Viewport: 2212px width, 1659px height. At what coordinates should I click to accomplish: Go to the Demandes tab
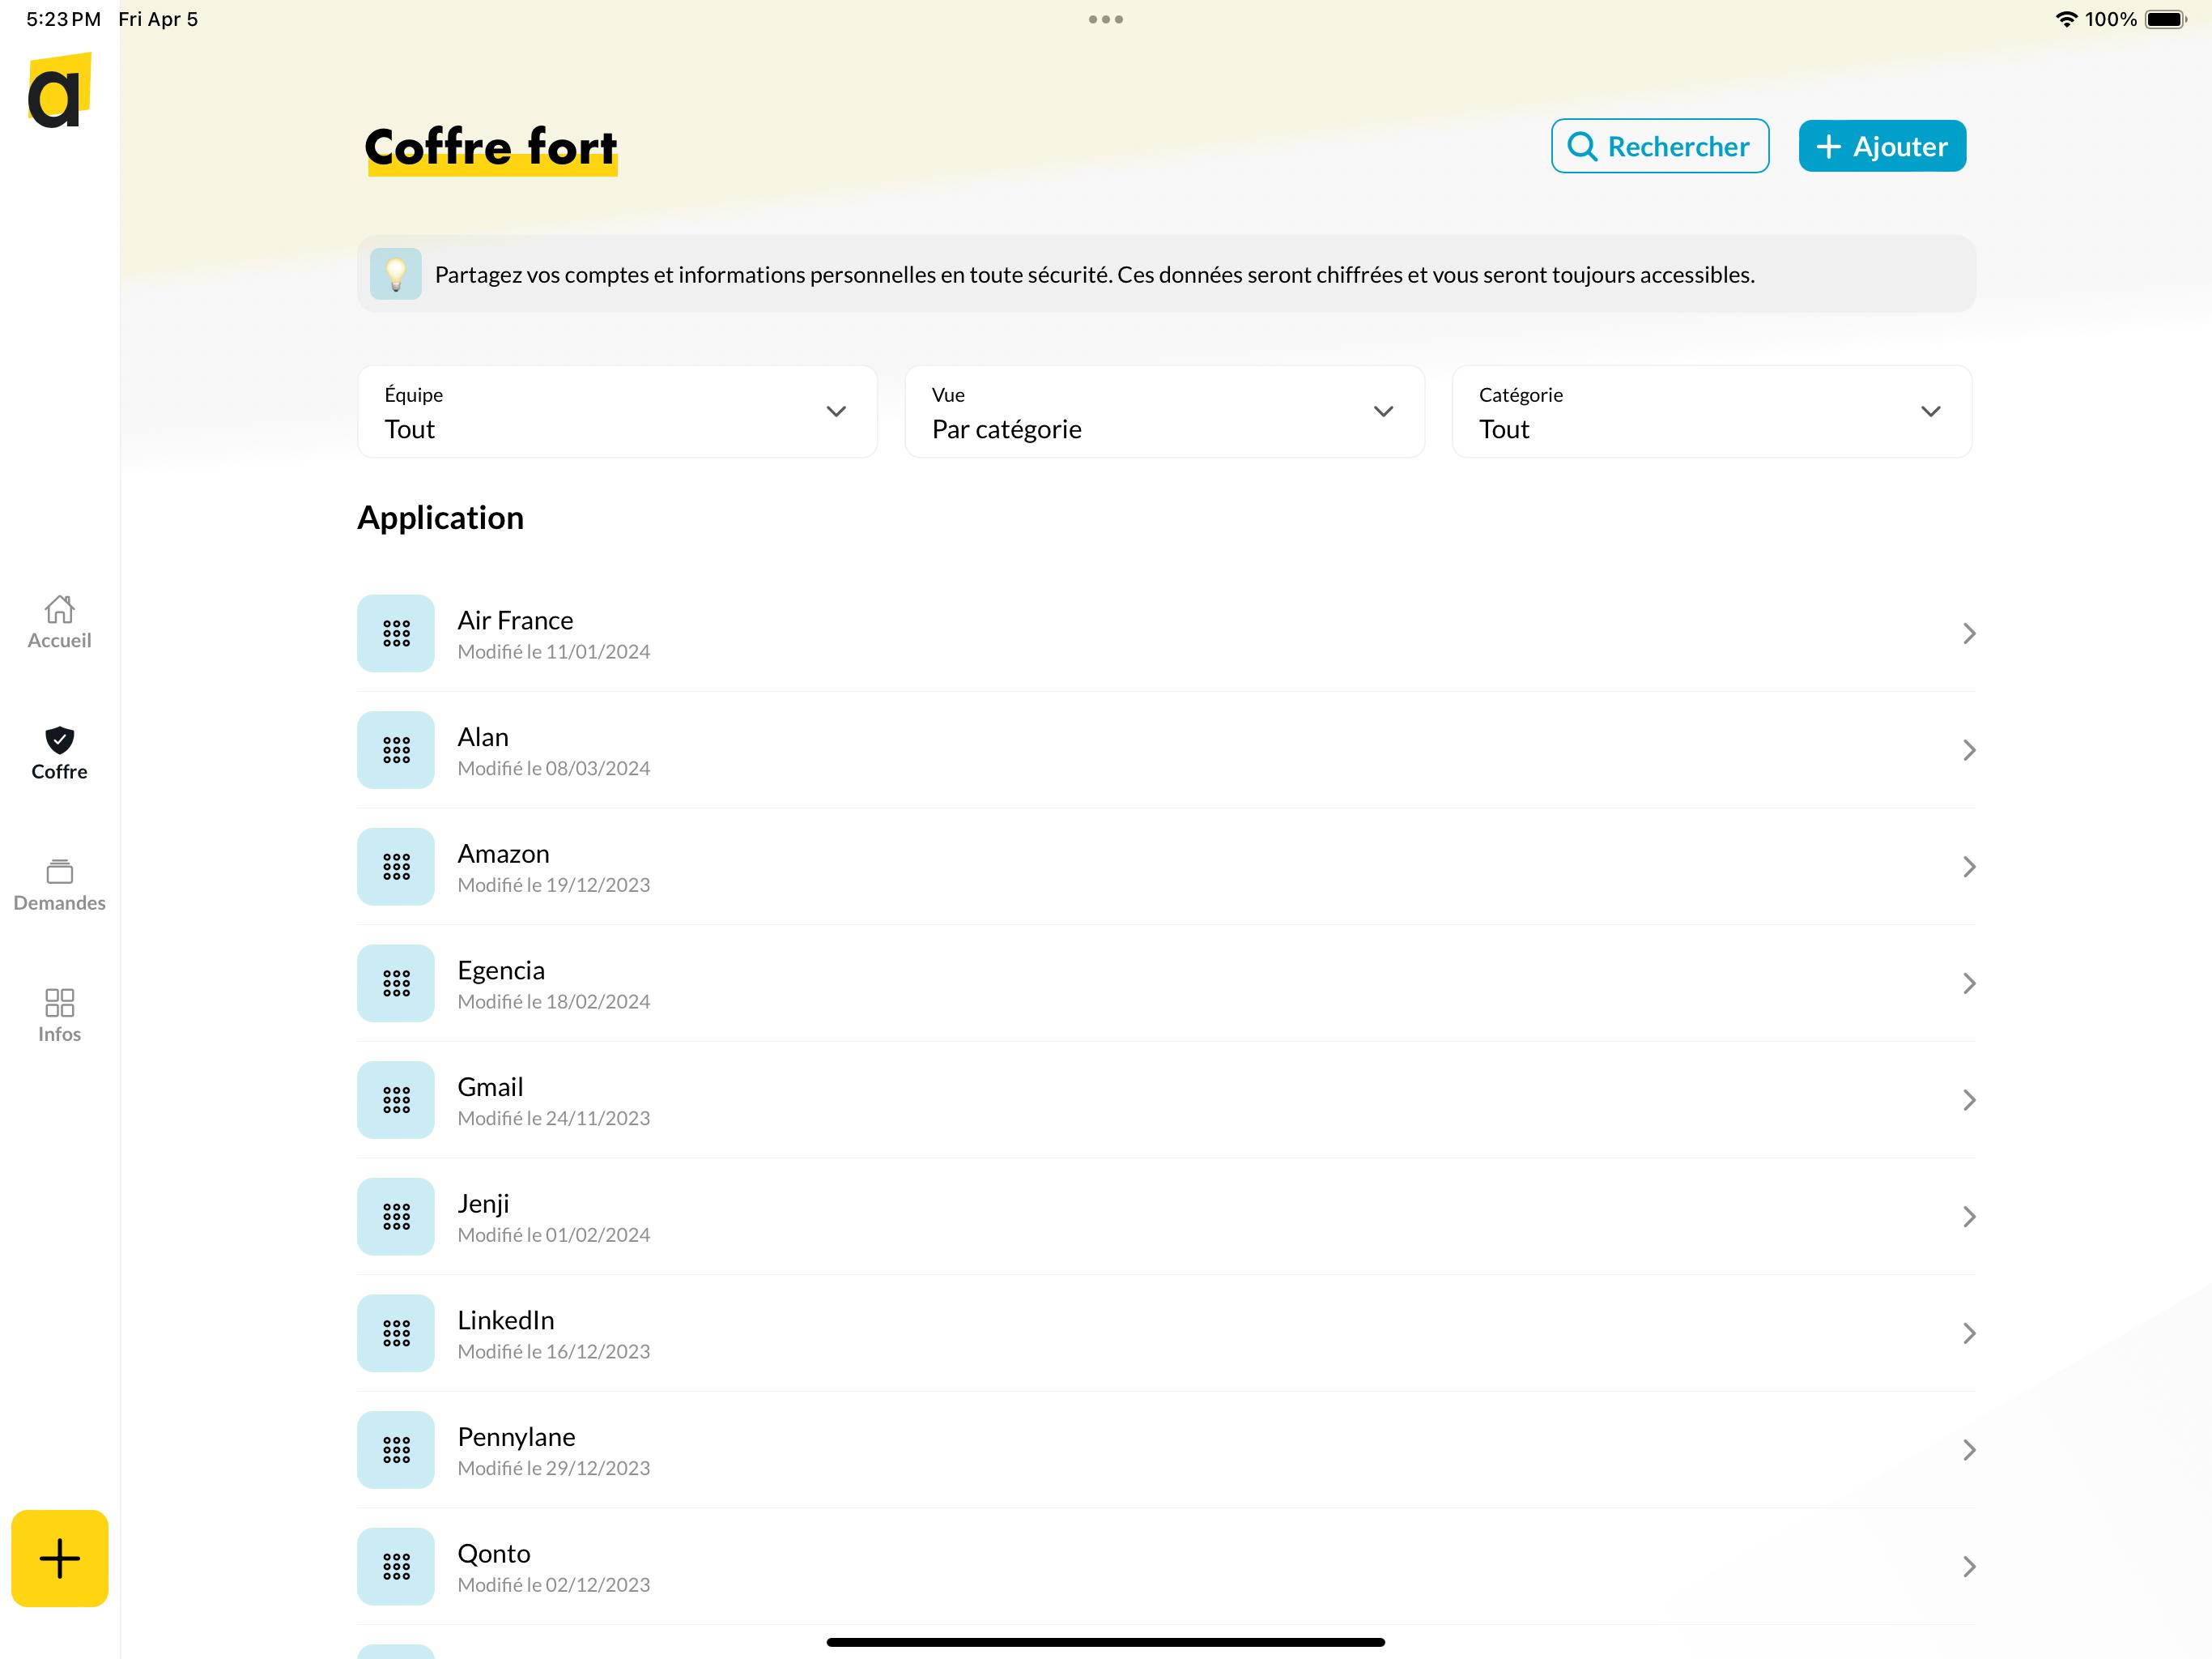pyautogui.click(x=59, y=885)
